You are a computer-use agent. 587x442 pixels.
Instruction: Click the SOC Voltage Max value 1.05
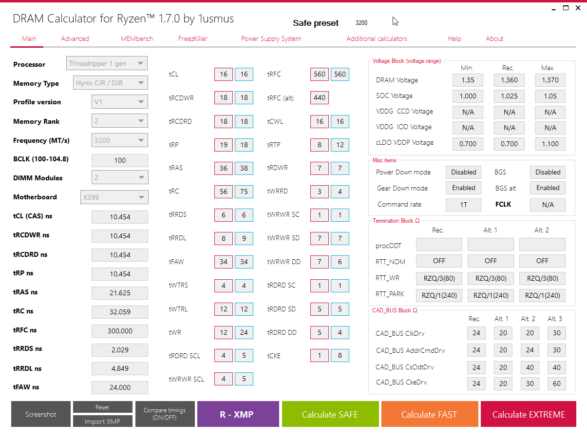point(550,96)
